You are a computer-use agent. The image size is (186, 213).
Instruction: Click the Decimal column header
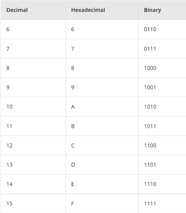17,10
